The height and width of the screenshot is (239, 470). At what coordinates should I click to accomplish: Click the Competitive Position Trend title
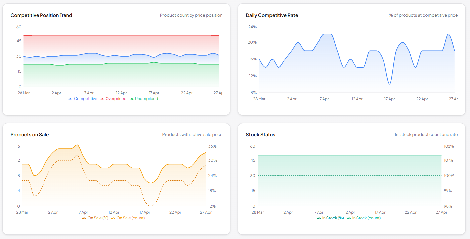pyautogui.click(x=41, y=15)
